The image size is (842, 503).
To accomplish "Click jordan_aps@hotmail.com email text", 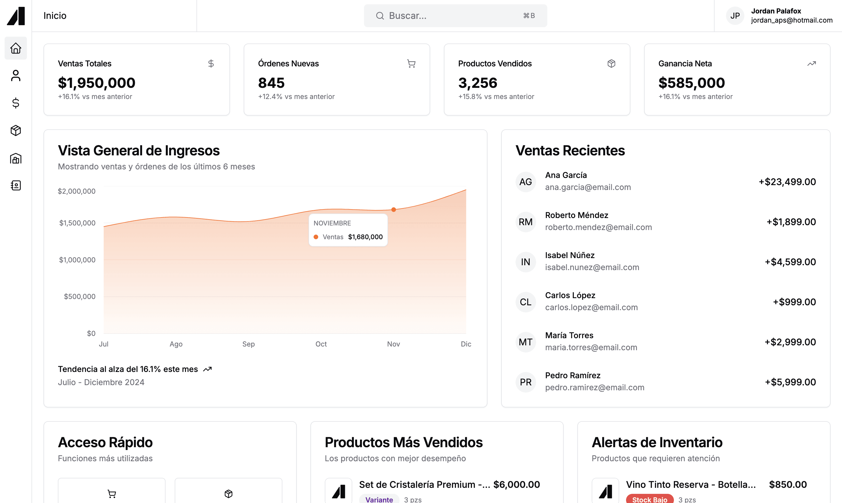I will (x=792, y=20).
